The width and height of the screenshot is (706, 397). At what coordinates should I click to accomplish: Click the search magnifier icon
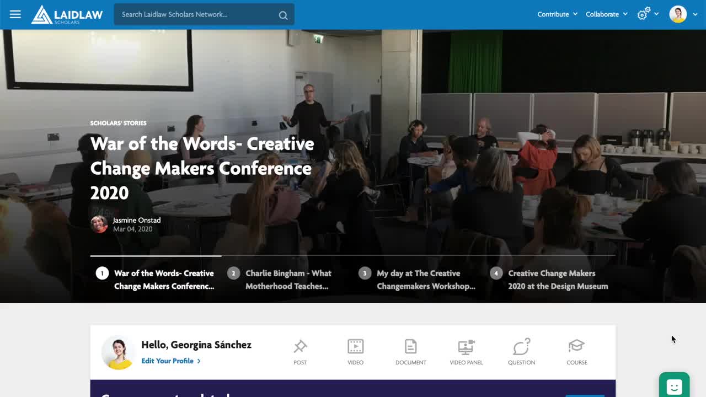[x=283, y=15]
